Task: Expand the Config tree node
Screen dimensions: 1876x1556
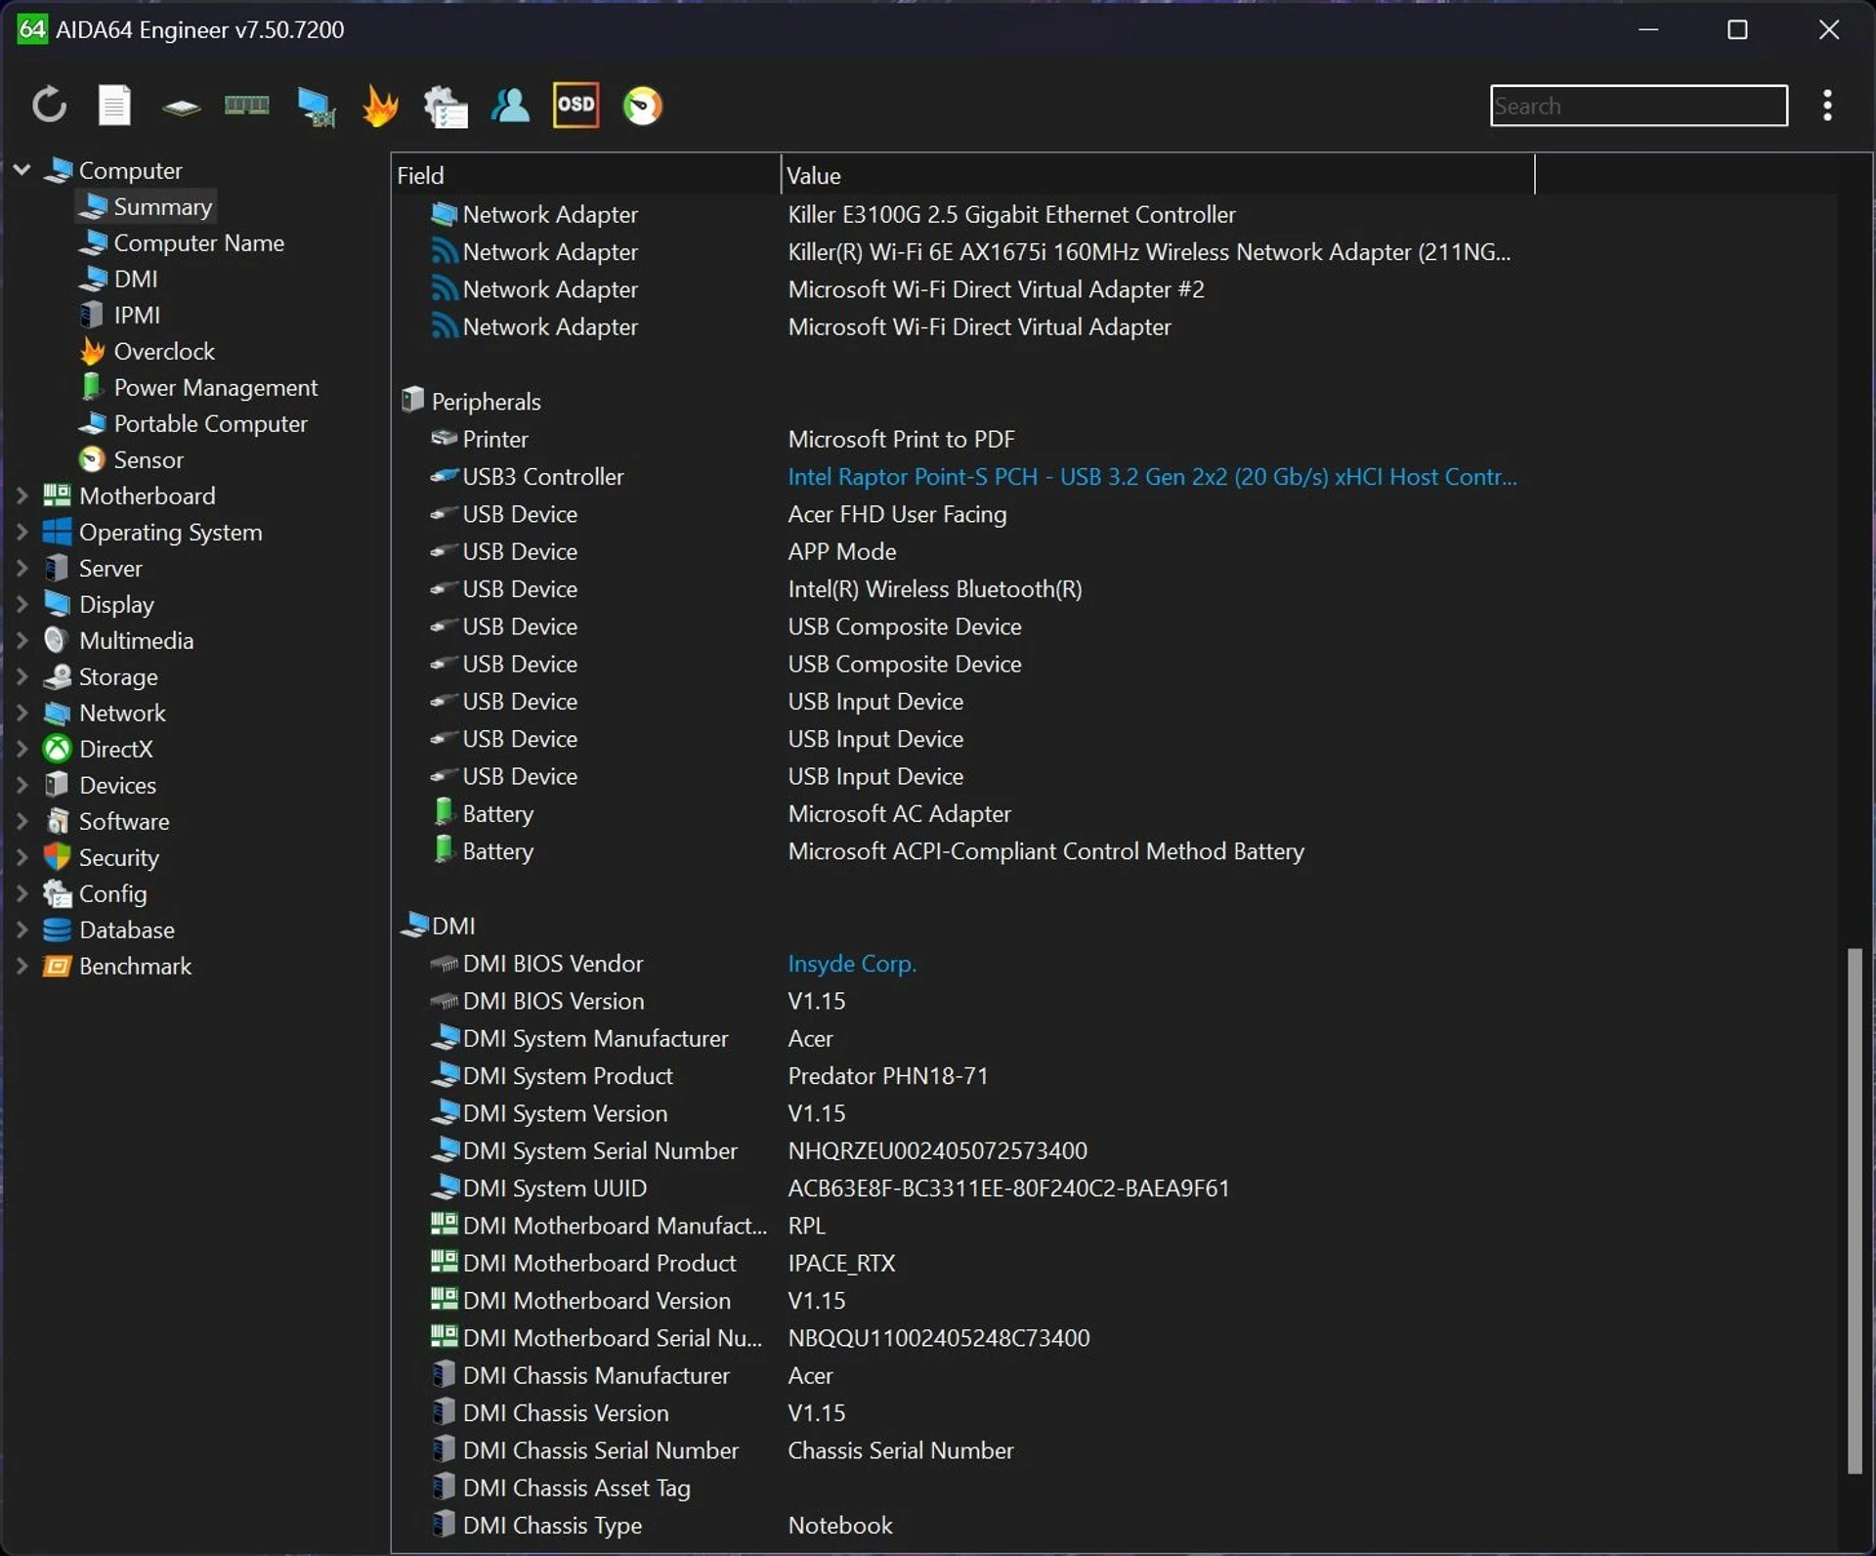Action: click(x=21, y=893)
